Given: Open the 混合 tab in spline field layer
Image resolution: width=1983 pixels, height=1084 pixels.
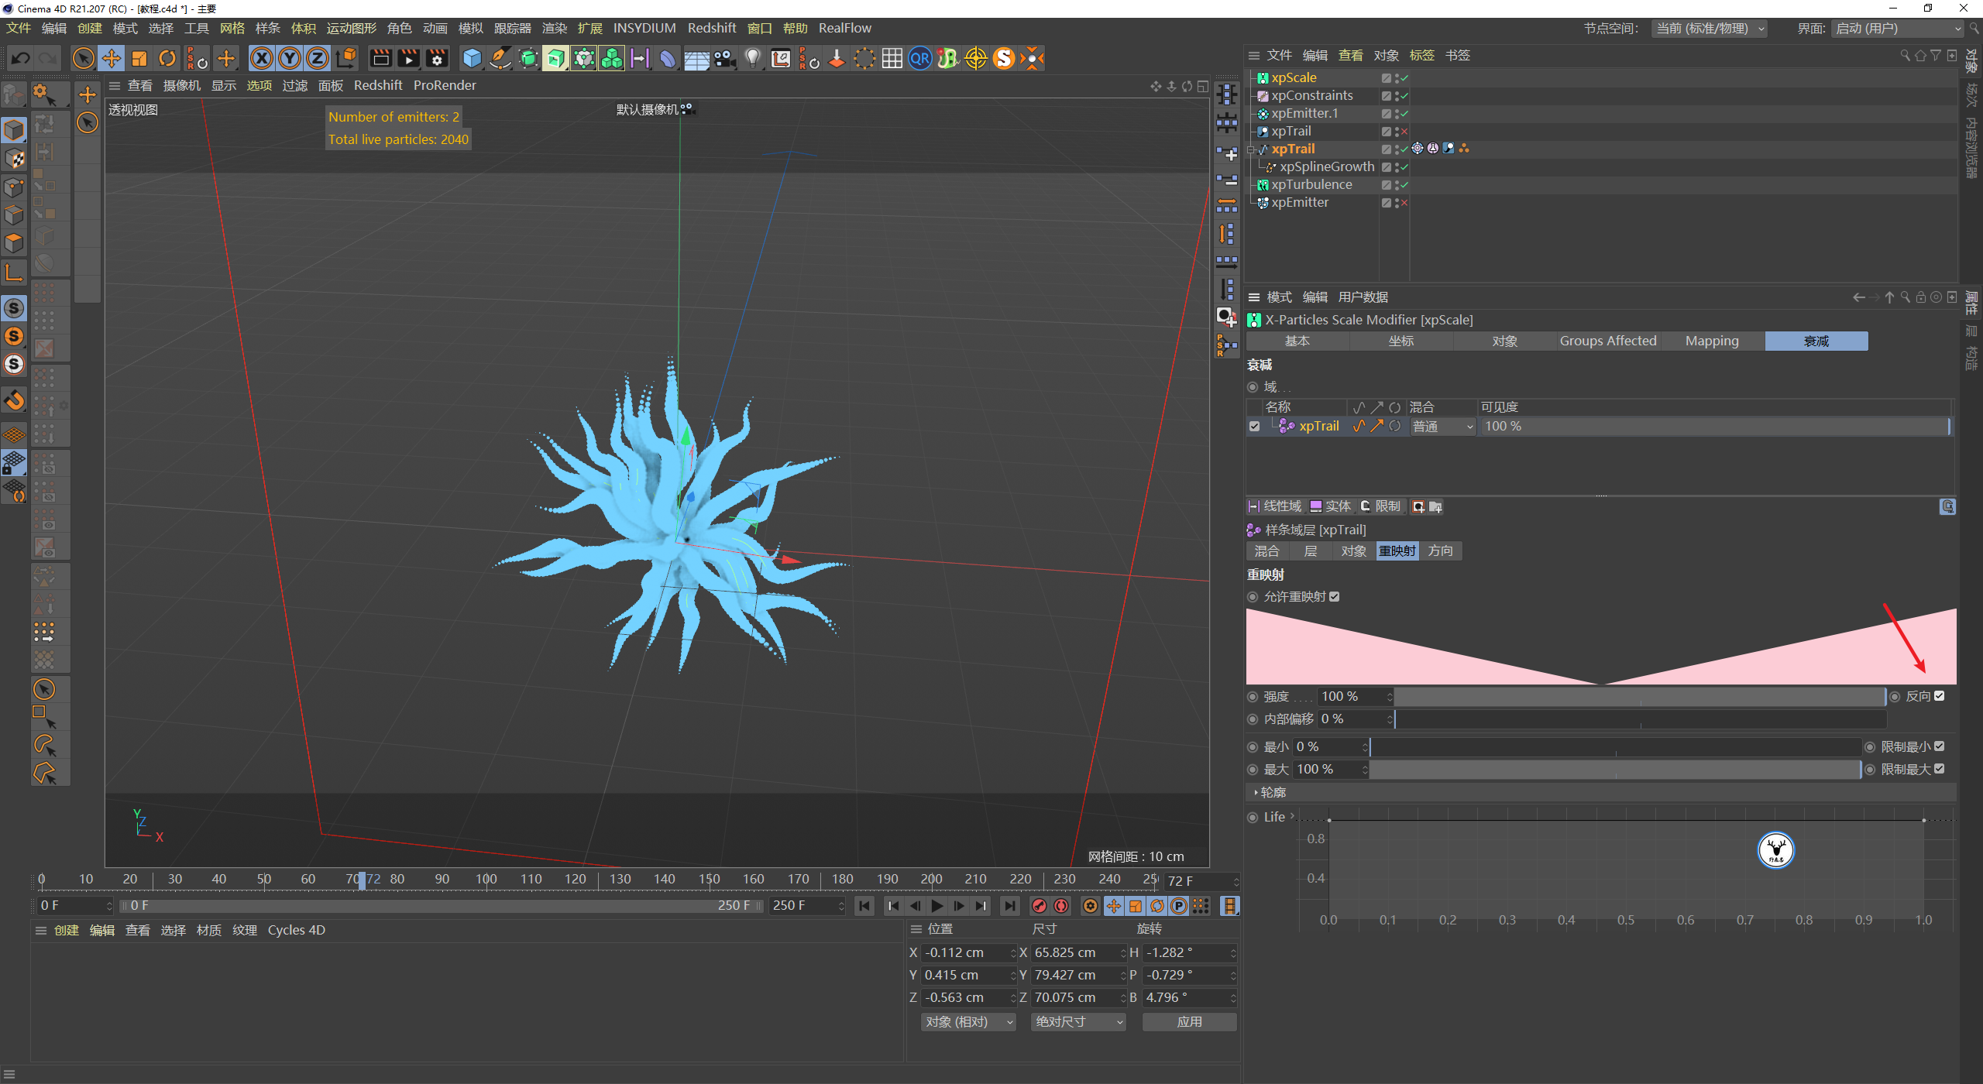Looking at the screenshot, I should pyautogui.click(x=1266, y=551).
